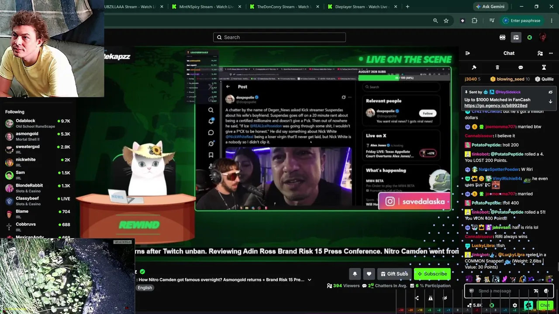Click the green Kick coin icon in header
Screen dimensions: 559x314
529,38
